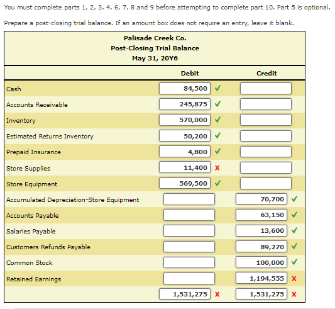Screen dimensions: 335x309
Task: Click the green checkmark beside Store Equipment
Action: (217, 183)
